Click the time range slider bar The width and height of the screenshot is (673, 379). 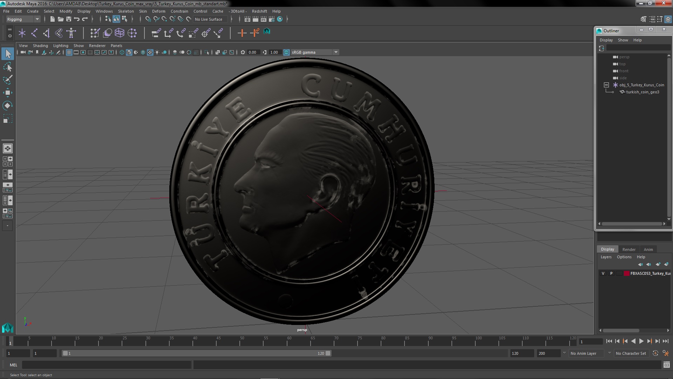196,353
